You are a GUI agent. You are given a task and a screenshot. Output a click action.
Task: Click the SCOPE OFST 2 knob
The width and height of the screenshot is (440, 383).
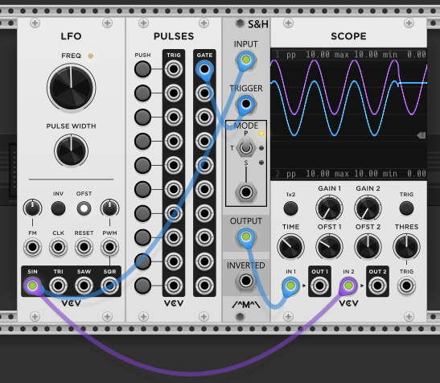[368, 247]
